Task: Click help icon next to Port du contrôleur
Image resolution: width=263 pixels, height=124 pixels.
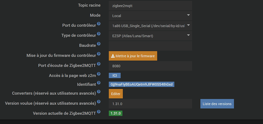Action: (99, 24)
